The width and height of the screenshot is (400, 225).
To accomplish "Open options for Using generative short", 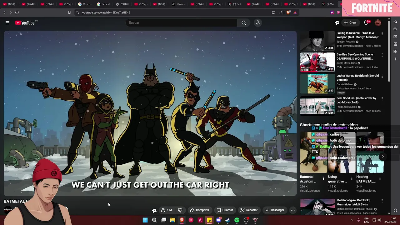I will click(352, 178).
